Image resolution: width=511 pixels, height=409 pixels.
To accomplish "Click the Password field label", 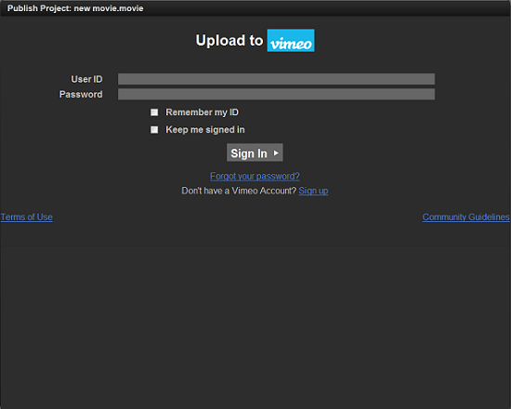I will [x=81, y=94].
